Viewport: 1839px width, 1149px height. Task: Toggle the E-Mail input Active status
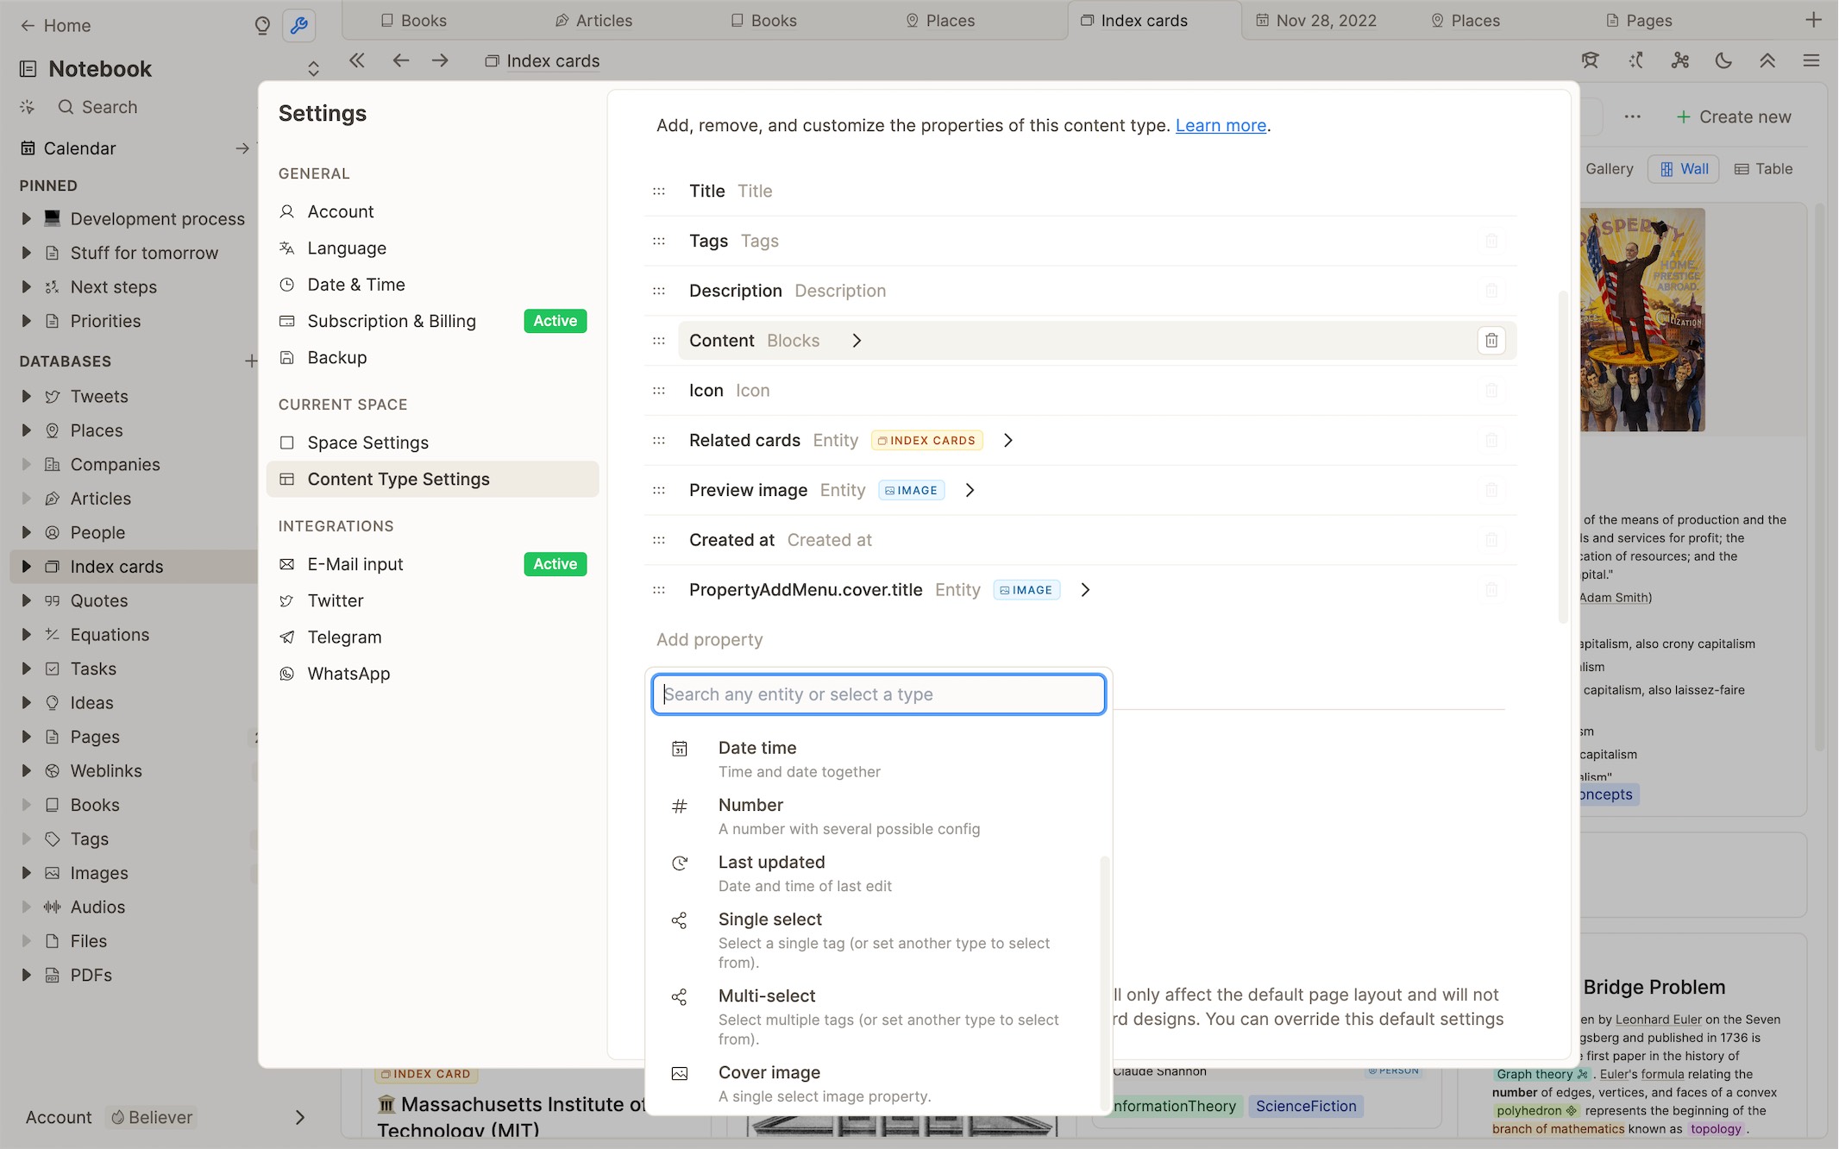point(555,564)
